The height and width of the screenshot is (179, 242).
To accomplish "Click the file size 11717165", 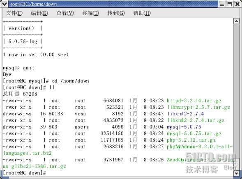I will tap(112, 140).
